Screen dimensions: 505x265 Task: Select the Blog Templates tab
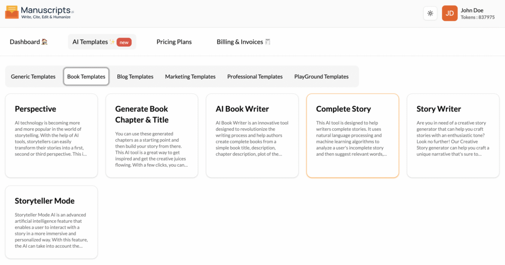(x=135, y=76)
